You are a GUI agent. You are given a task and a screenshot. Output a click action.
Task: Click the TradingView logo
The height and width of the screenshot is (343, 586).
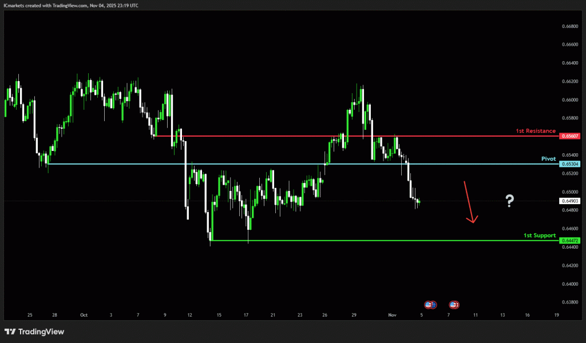point(34,332)
